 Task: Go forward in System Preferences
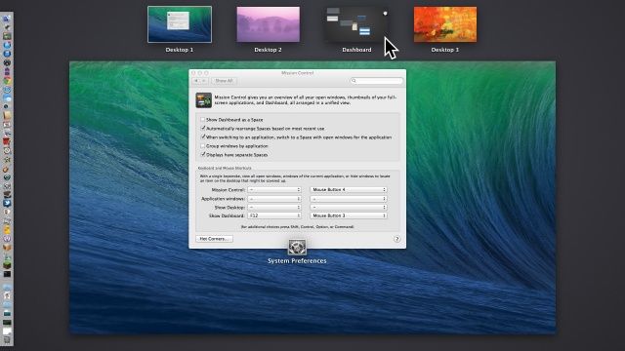204,81
